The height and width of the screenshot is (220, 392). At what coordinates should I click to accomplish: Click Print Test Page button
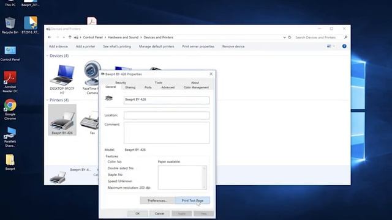point(192,200)
